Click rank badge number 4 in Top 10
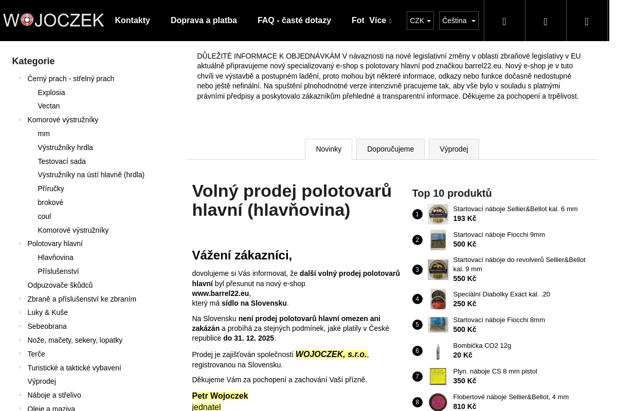617x411 pixels. [x=417, y=299]
